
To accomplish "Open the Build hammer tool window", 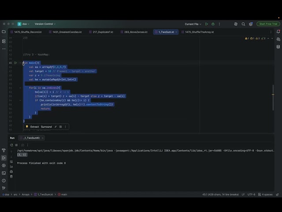I will [4, 150].
